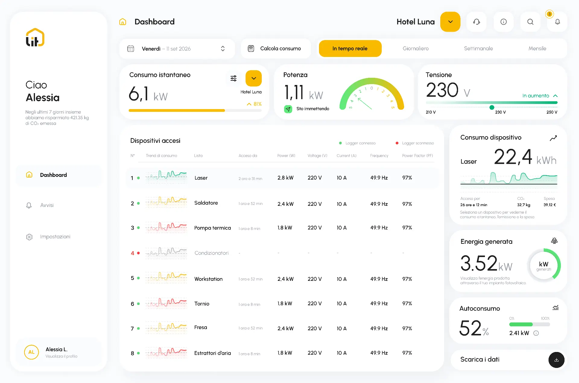
Task: Switch to the Mensile tab
Action: click(537, 49)
